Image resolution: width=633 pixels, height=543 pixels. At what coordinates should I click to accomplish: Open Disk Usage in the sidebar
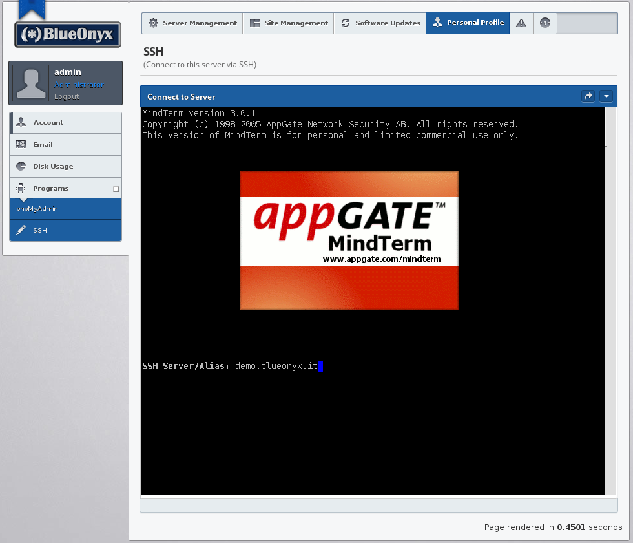65,167
